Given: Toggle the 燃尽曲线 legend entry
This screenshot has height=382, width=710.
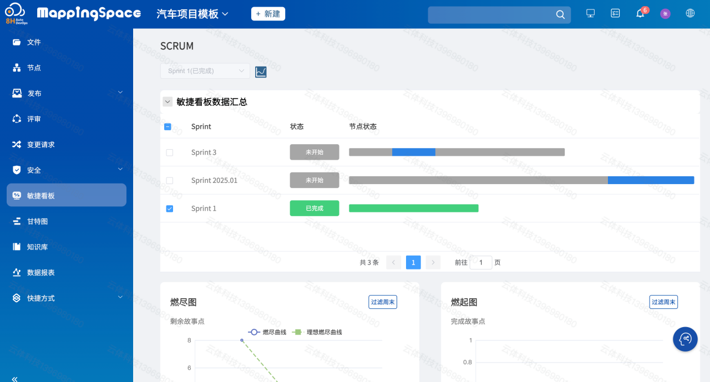Looking at the screenshot, I should [x=267, y=332].
